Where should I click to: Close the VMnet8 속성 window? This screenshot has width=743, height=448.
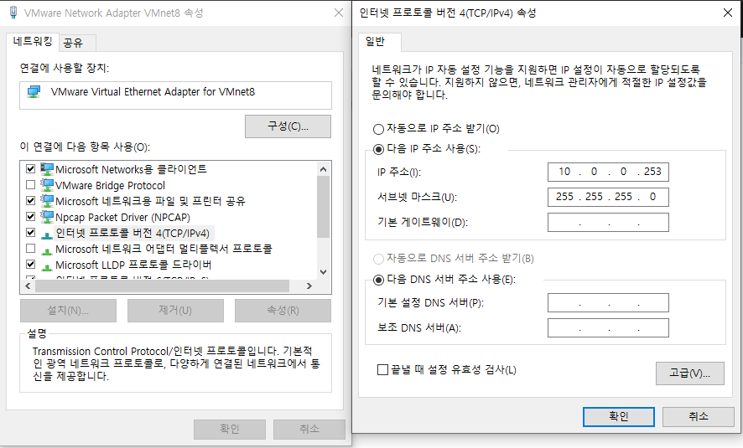[x=338, y=13]
